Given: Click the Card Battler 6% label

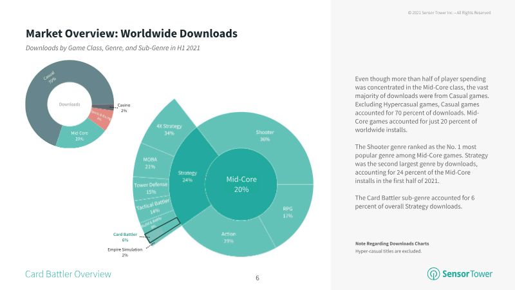Looking at the screenshot, I should point(125,237).
